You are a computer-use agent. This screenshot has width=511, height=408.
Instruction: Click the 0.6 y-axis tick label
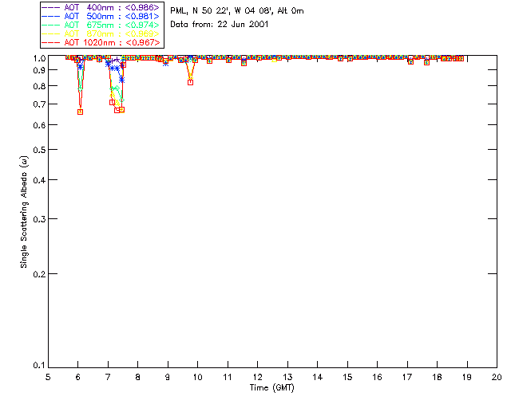click(39, 125)
